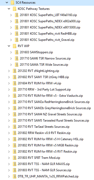
Task: Click the KOSC Pathway Textures folder icon
Action: [x=14, y=9]
